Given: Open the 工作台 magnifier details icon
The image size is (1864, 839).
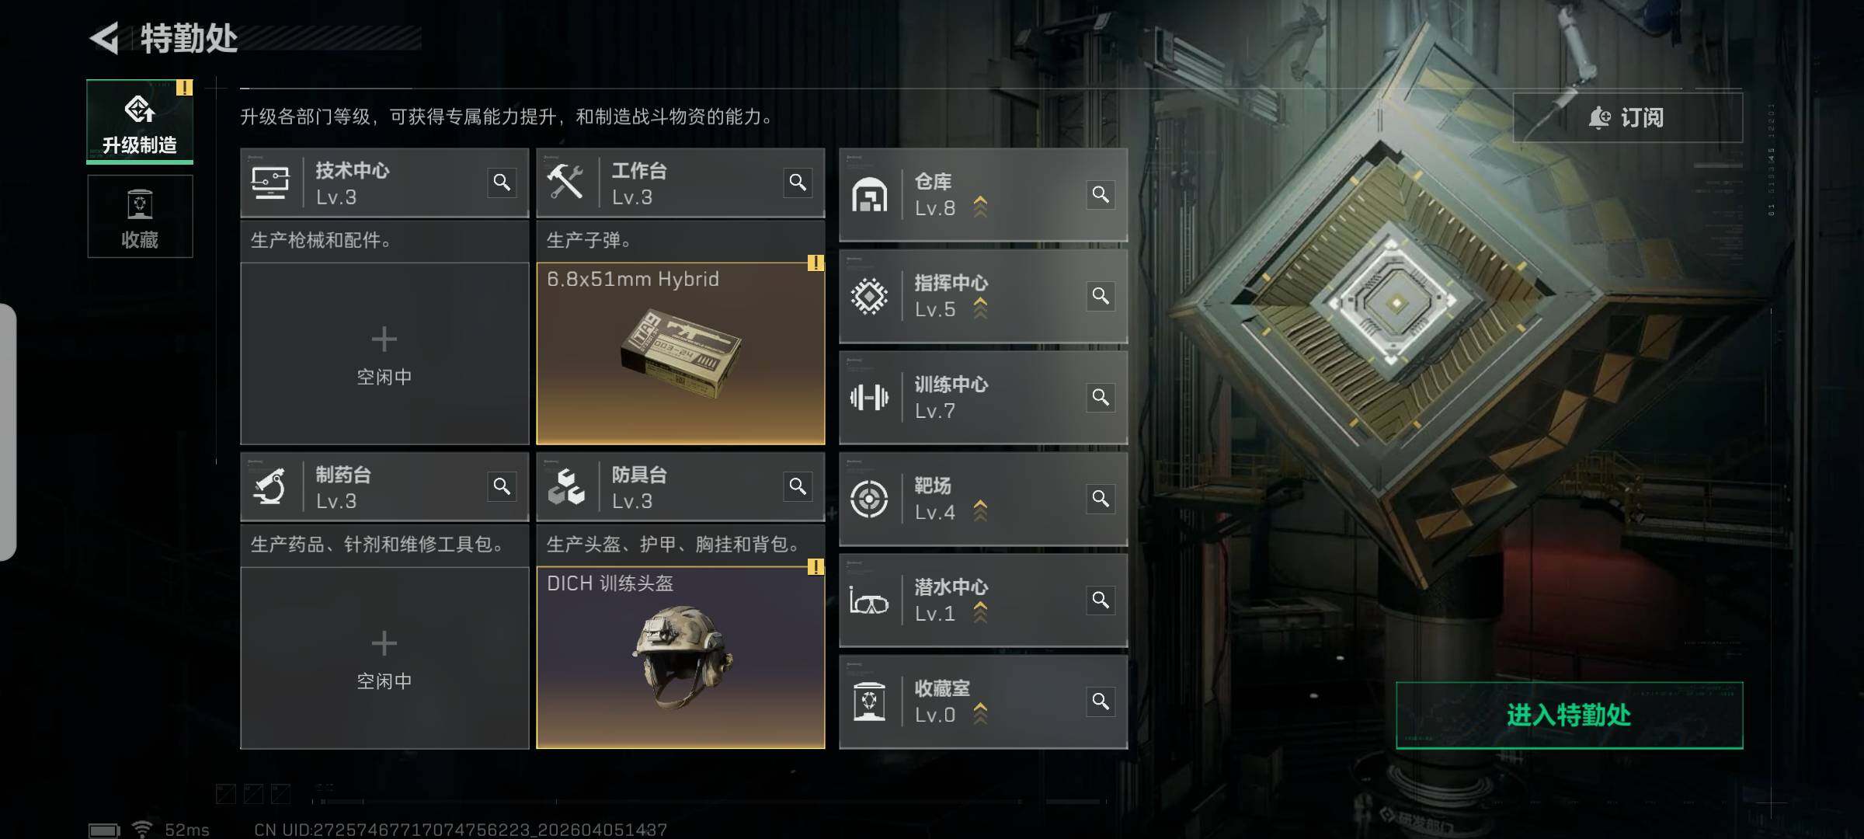Looking at the screenshot, I should (x=798, y=183).
